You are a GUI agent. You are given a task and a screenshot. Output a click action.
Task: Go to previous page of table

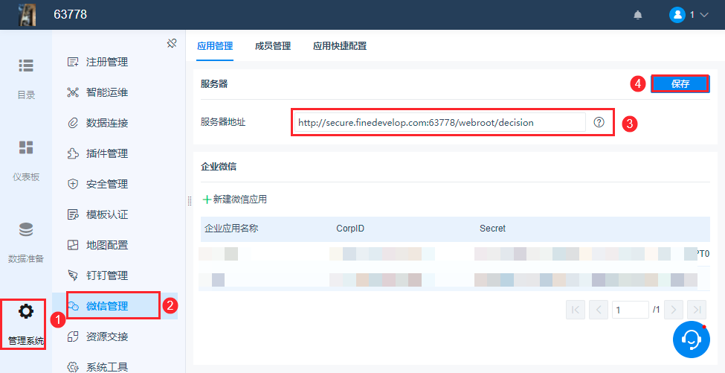pos(599,310)
